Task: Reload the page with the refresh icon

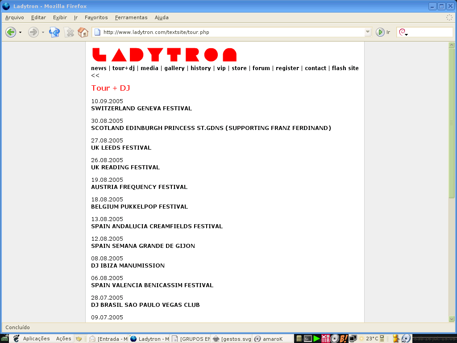Action: click(x=54, y=32)
